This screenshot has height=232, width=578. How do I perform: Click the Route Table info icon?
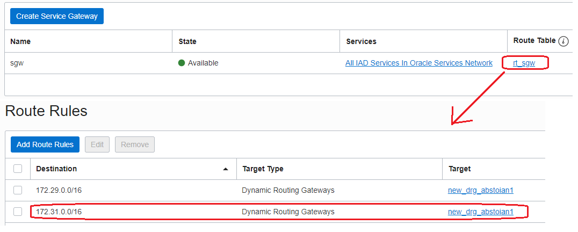coord(563,41)
